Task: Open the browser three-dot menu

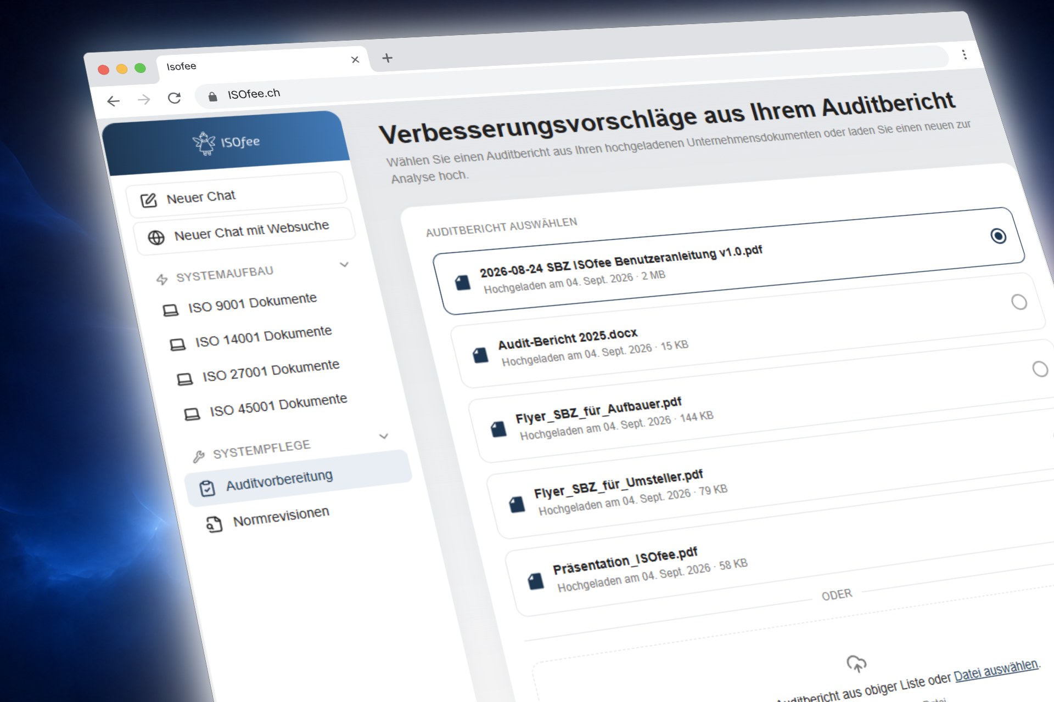Action: point(964,54)
